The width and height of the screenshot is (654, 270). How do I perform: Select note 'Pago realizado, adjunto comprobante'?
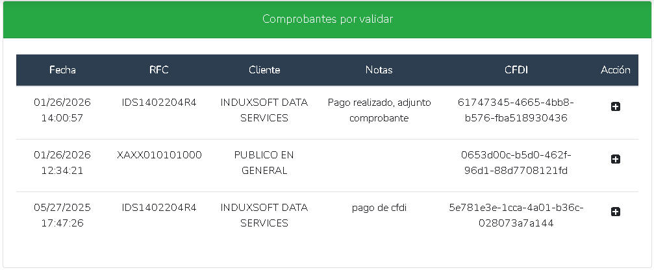pyautogui.click(x=379, y=110)
